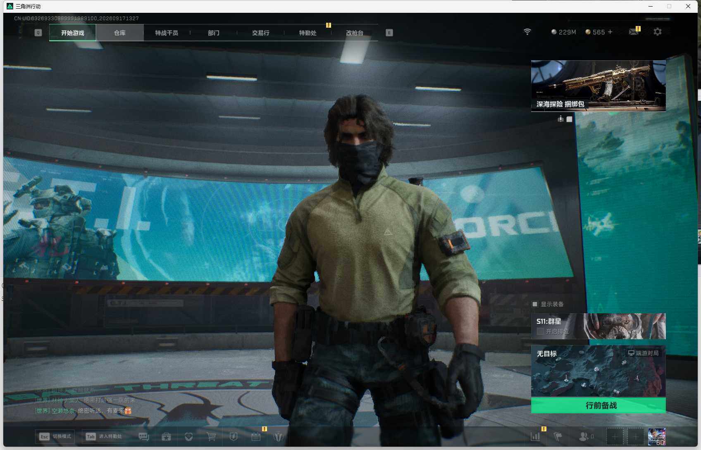701x450 pixels.
Task: Open the bar chart statistics icon
Action: pos(535,436)
